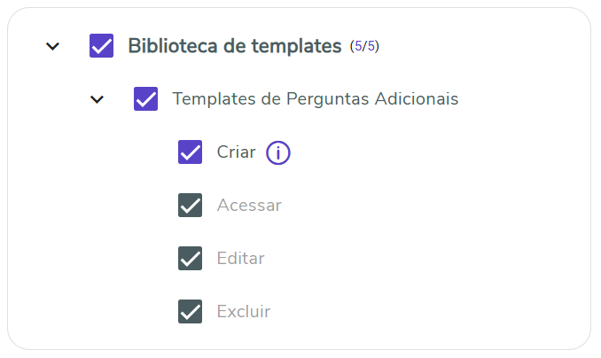Click the Acessar permission label
601x358 pixels.
[x=249, y=206]
